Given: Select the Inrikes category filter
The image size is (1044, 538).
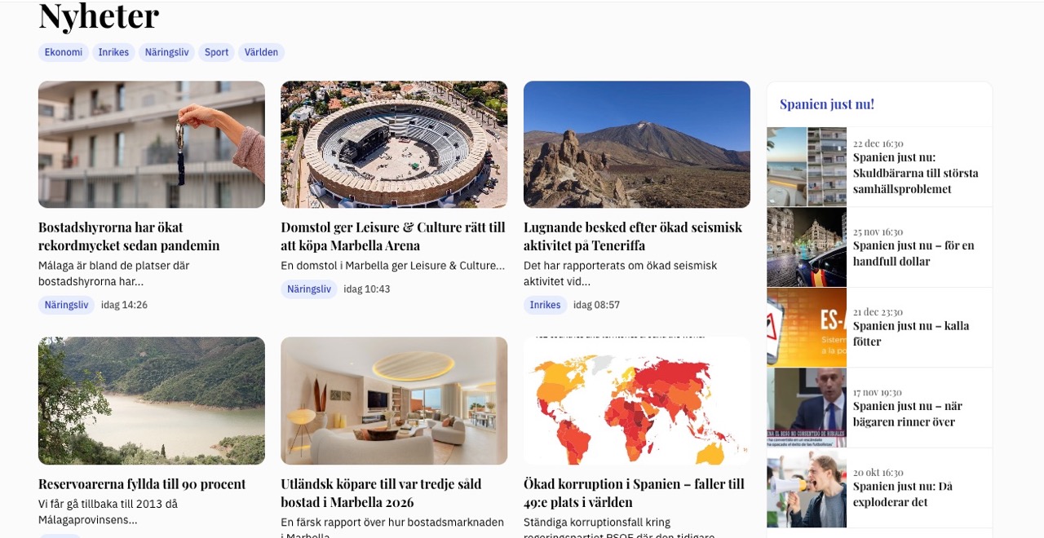Looking at the screenshot, I should (x=113, y=52).
